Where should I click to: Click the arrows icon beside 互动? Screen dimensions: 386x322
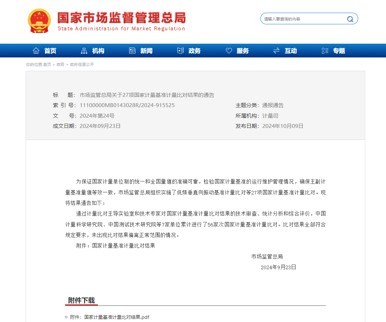[277, 51]
